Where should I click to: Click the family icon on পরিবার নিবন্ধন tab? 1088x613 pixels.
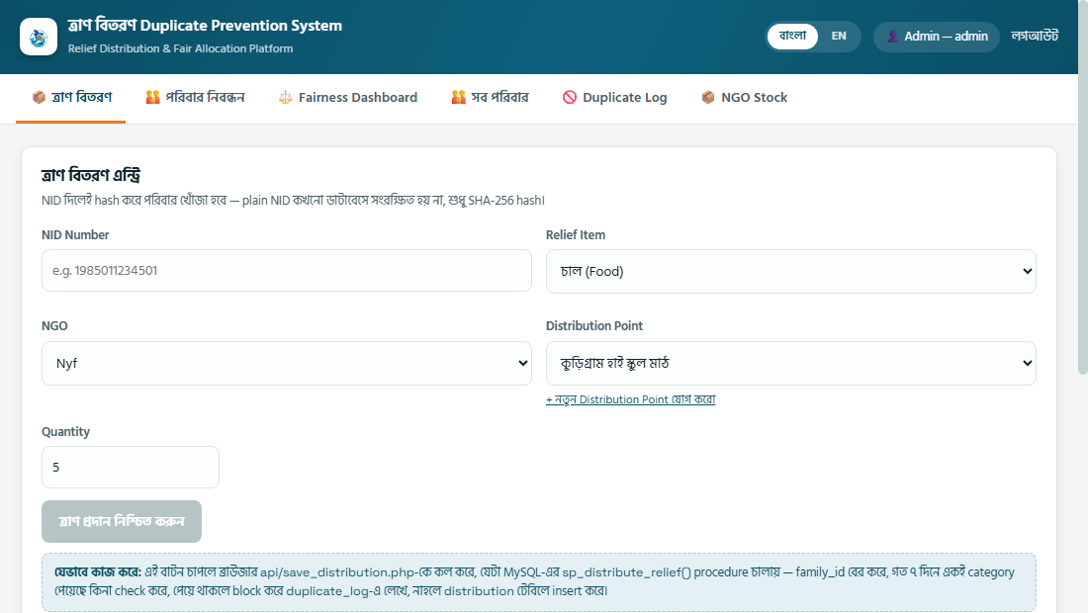pyautogui.click(x=152, y=97)
